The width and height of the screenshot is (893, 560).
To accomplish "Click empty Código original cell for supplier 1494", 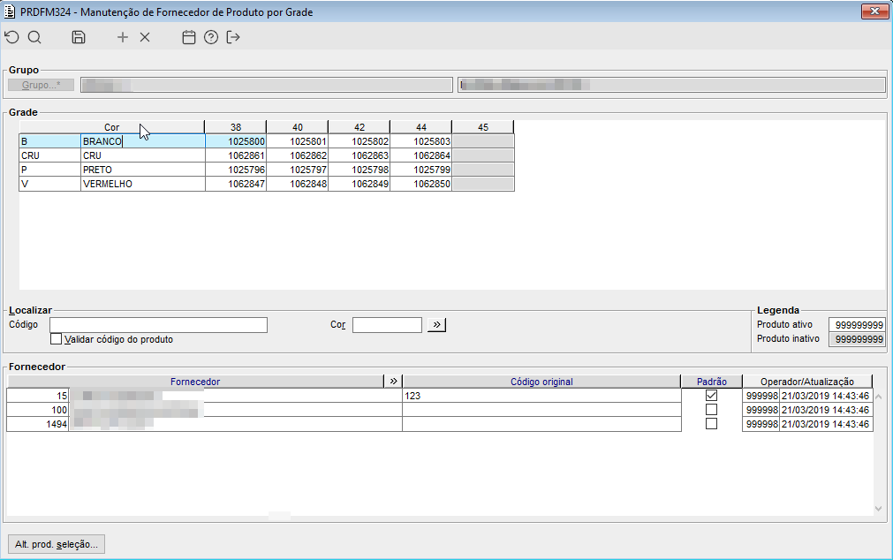I will [x=541, y=424].
